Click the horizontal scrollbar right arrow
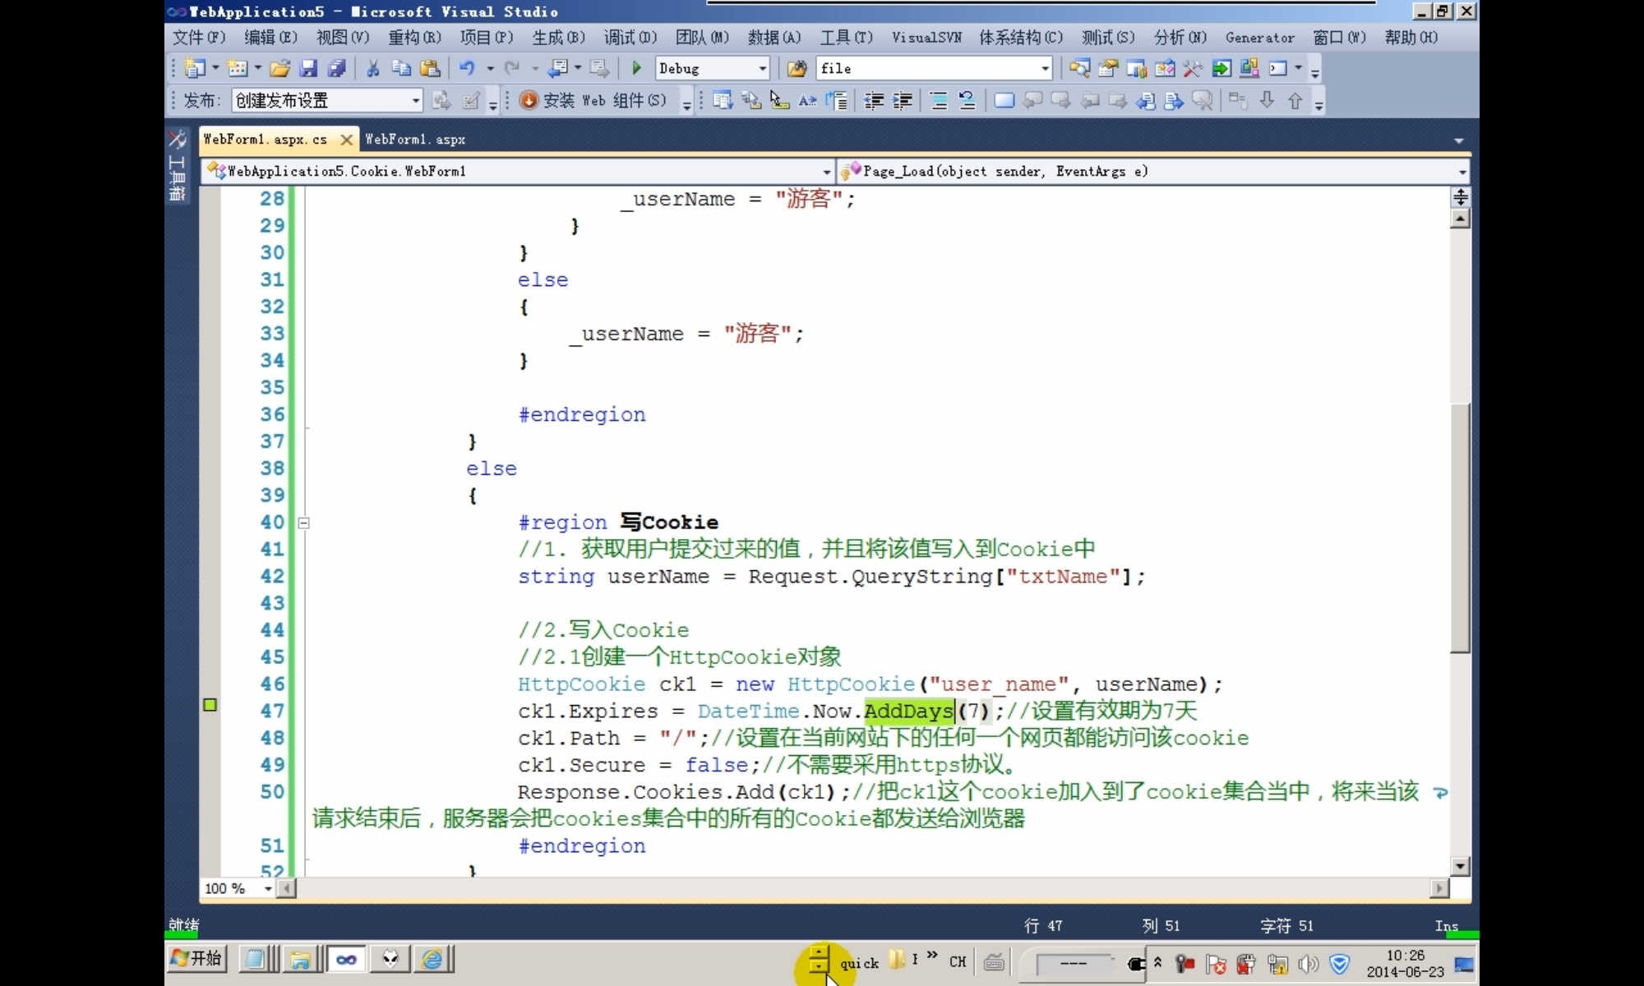Viewport: 1644px width, 986px height. pos(1438,888)
